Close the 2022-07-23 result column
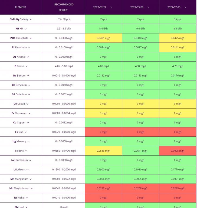 pos(185,7)
